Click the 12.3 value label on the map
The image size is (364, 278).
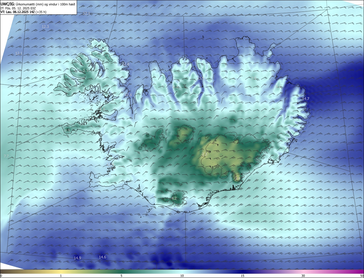click(x=45, y=26)
